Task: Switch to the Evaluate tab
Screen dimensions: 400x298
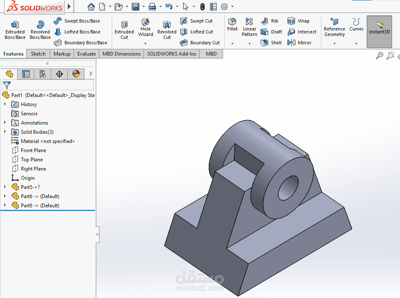Action: [87, 54]
